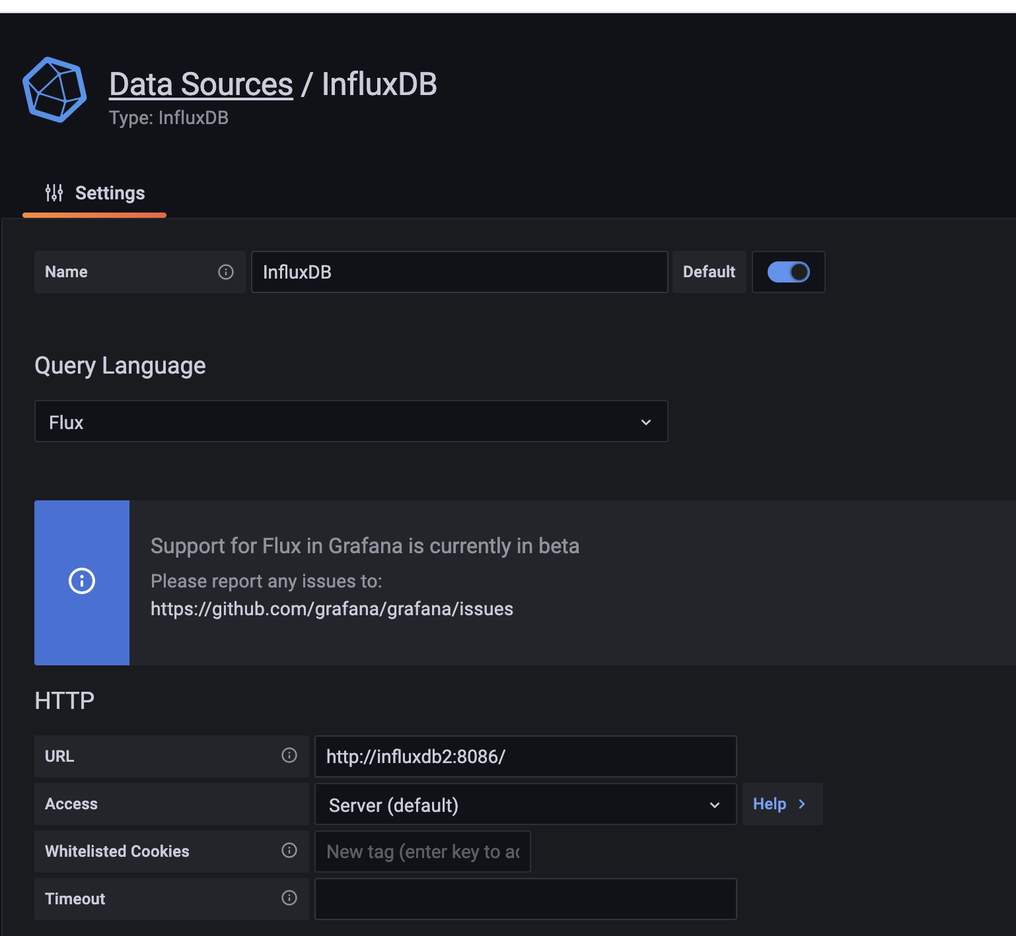Click the Access dropdown chevron arrow

click(x=715, y=805)
